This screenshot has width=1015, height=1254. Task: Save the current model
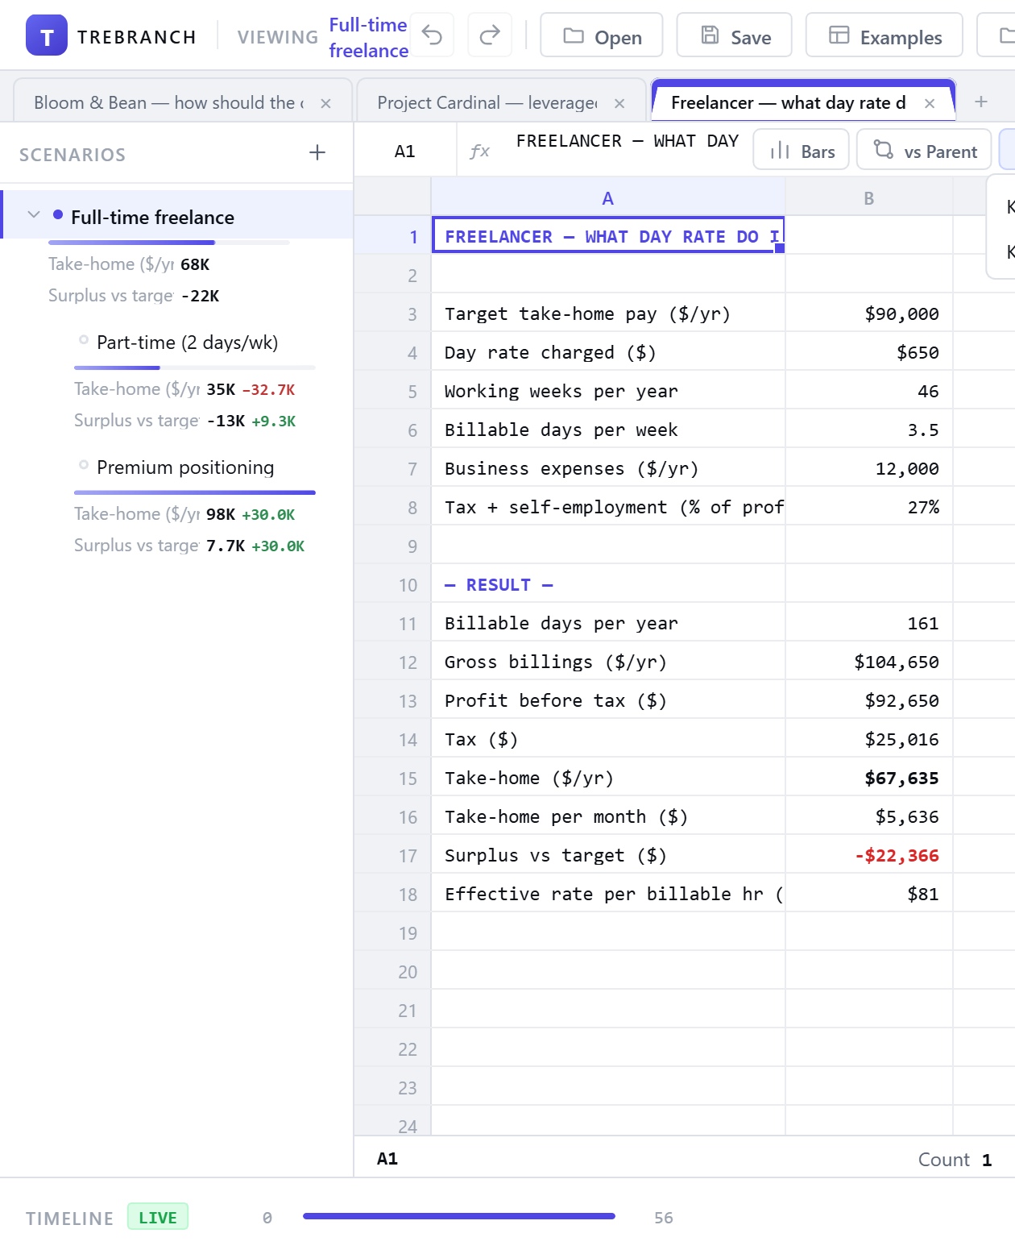tap(735, 35)
